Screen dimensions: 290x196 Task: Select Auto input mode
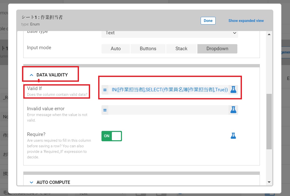(116, 49)
